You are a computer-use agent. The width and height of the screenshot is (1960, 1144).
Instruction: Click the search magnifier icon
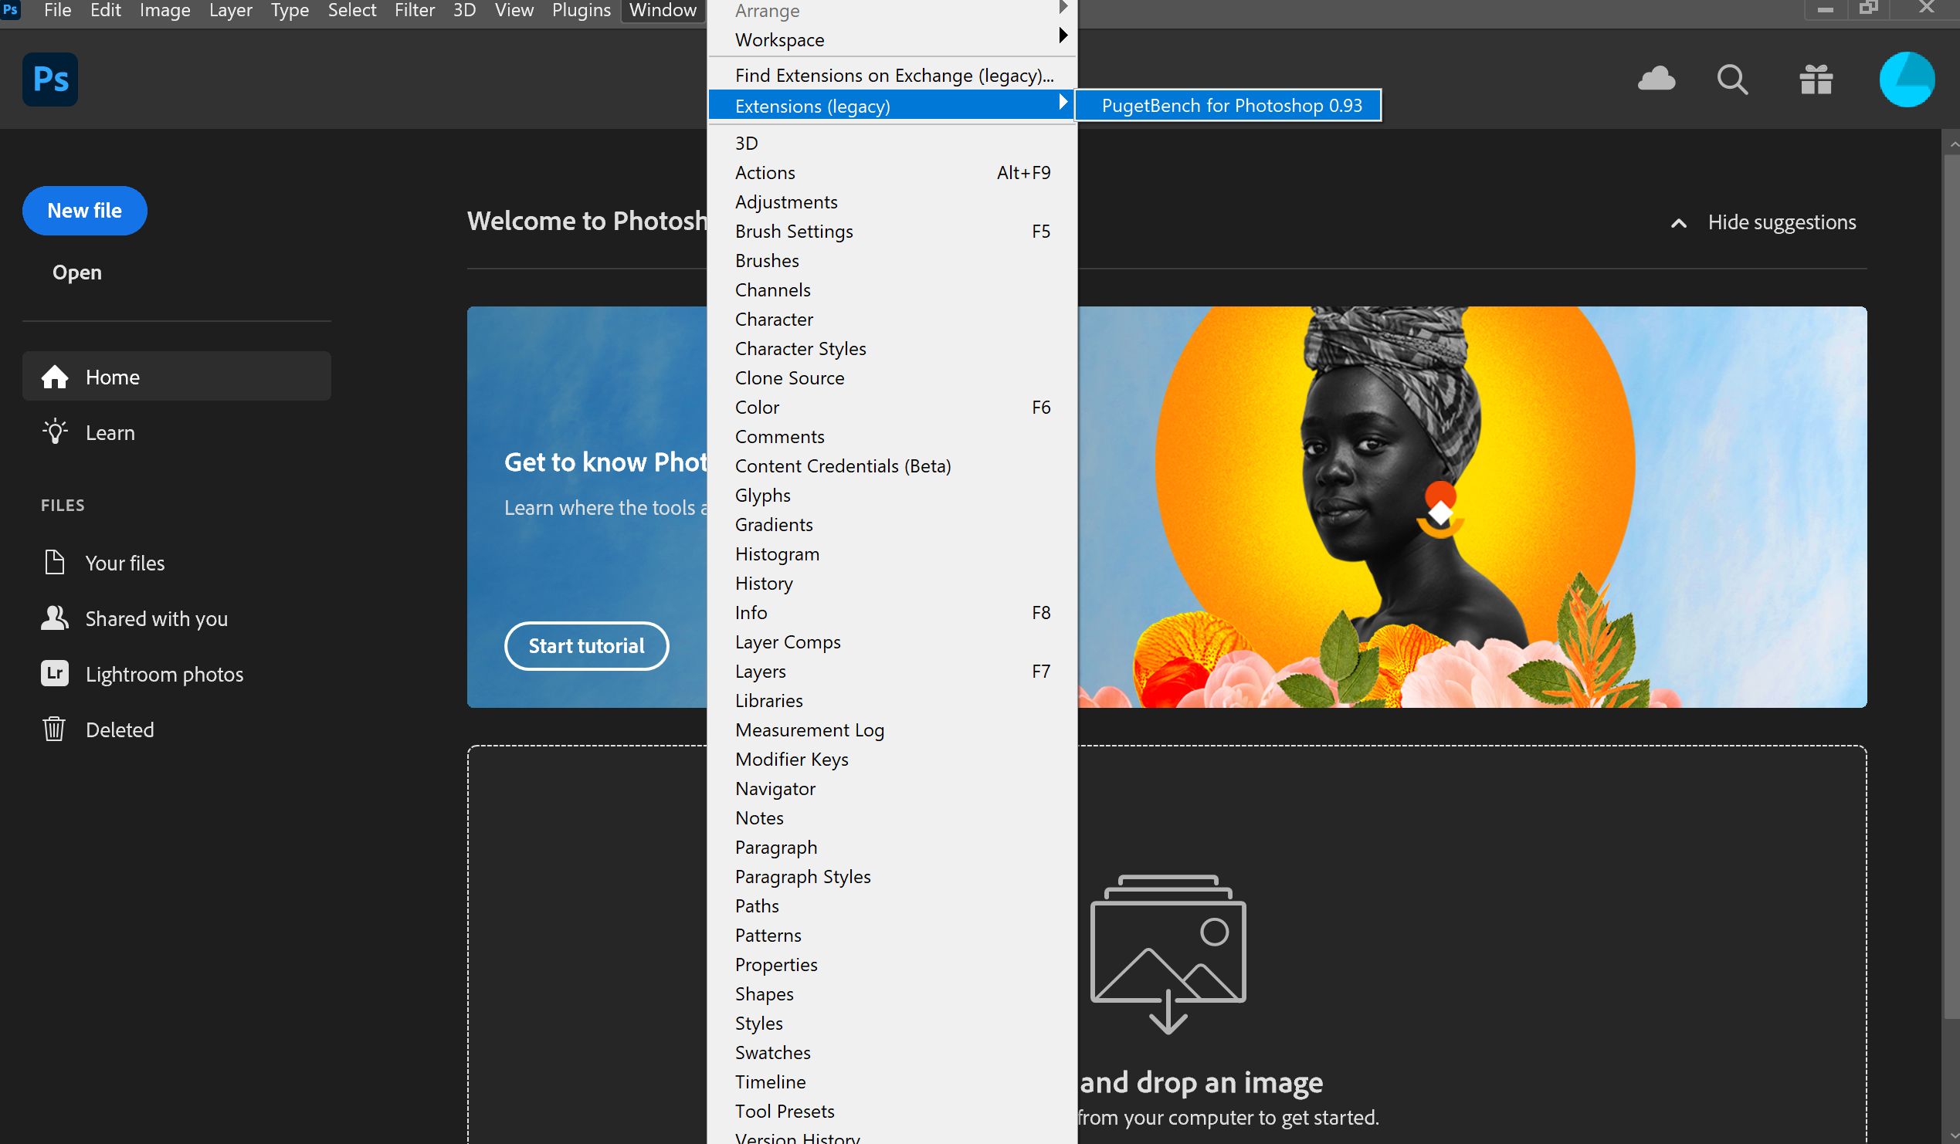tap(1732, 80)
